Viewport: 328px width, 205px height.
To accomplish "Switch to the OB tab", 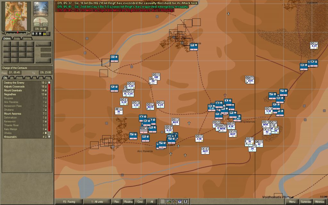I will [41, 78].
